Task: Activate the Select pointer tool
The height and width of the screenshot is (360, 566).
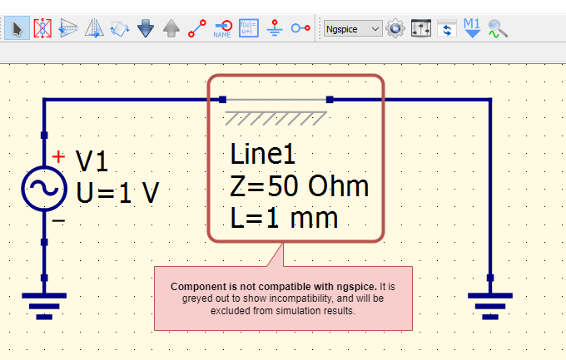Action: tap(17, 28)
